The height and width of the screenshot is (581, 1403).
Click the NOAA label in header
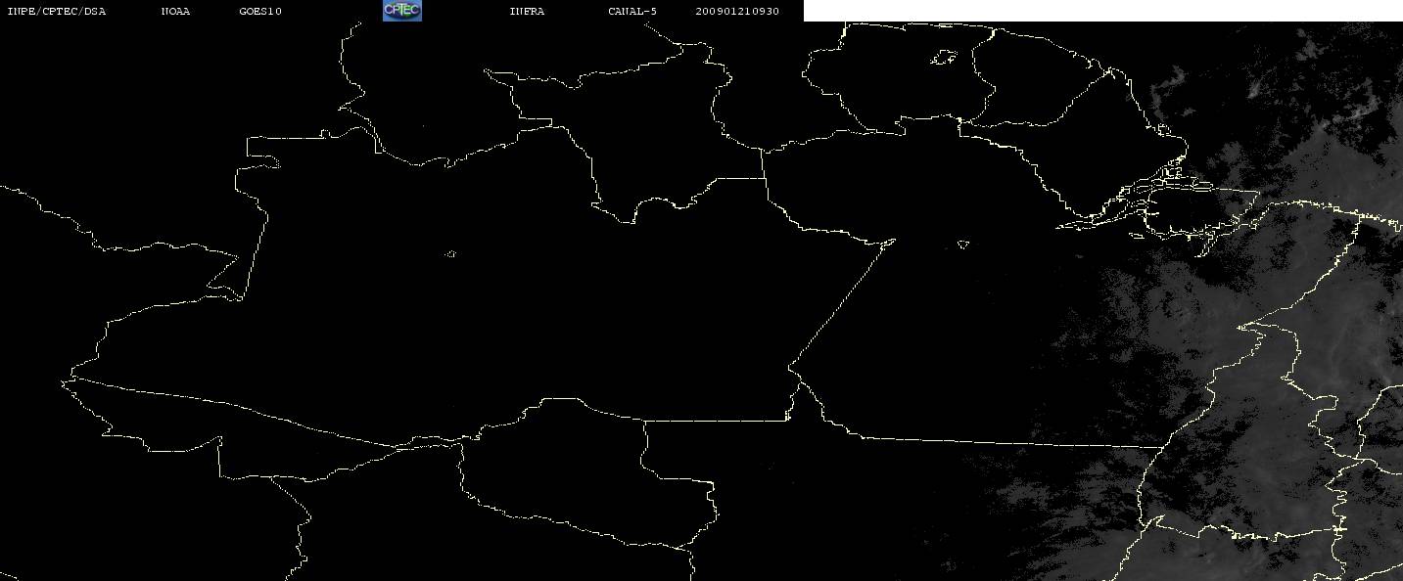point(175,12)
